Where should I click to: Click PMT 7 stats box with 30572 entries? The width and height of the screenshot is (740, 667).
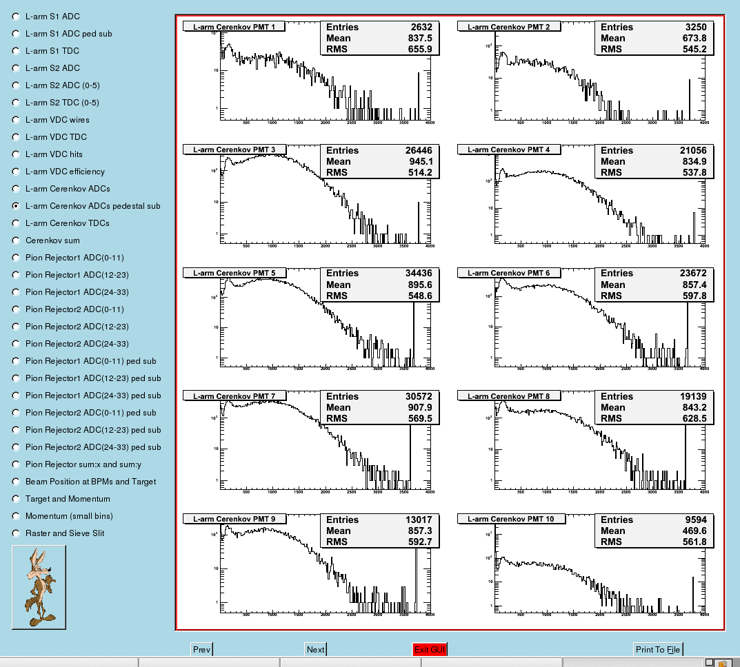pos(379,407)
